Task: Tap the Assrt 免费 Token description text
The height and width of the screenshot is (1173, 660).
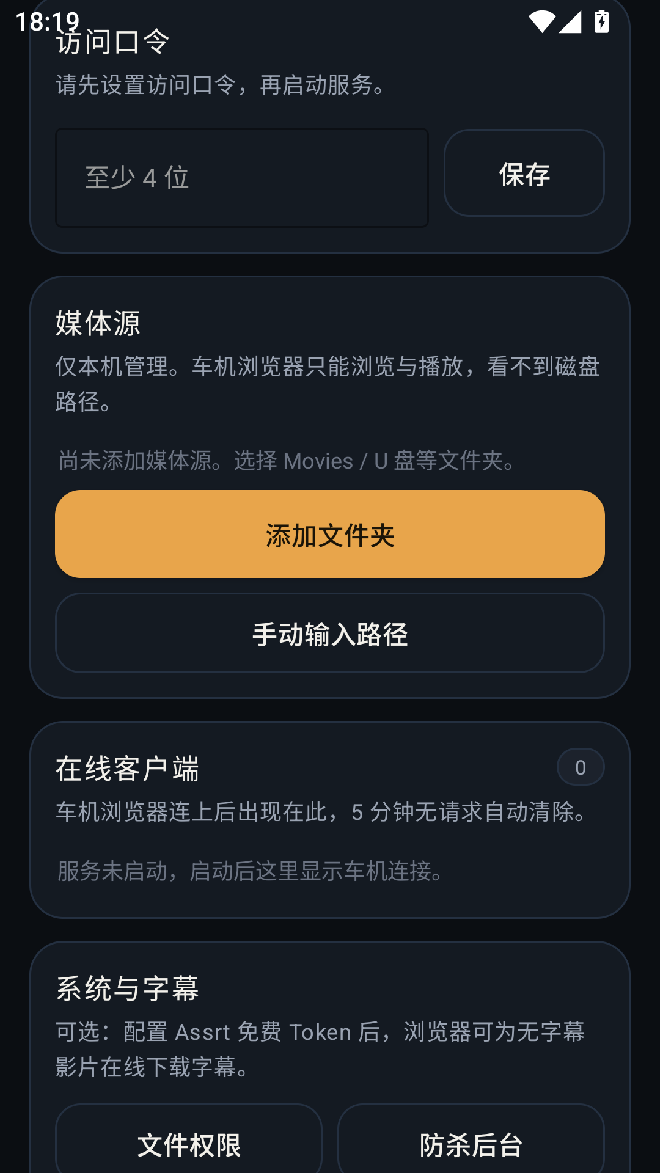Action: [x=320, y=1050]
